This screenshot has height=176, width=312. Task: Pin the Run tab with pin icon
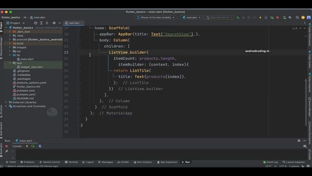6,152
